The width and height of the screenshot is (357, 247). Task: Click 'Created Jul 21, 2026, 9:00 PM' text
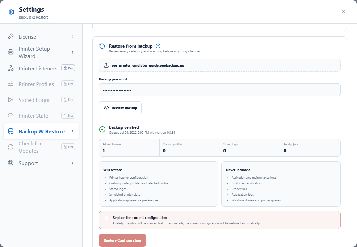[x=129, y=133]
